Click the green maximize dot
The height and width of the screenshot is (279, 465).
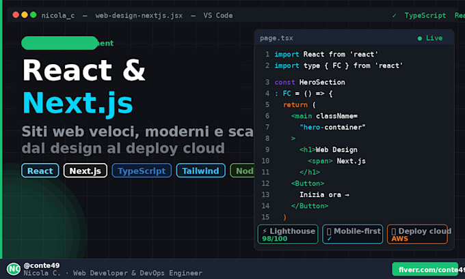34,15
